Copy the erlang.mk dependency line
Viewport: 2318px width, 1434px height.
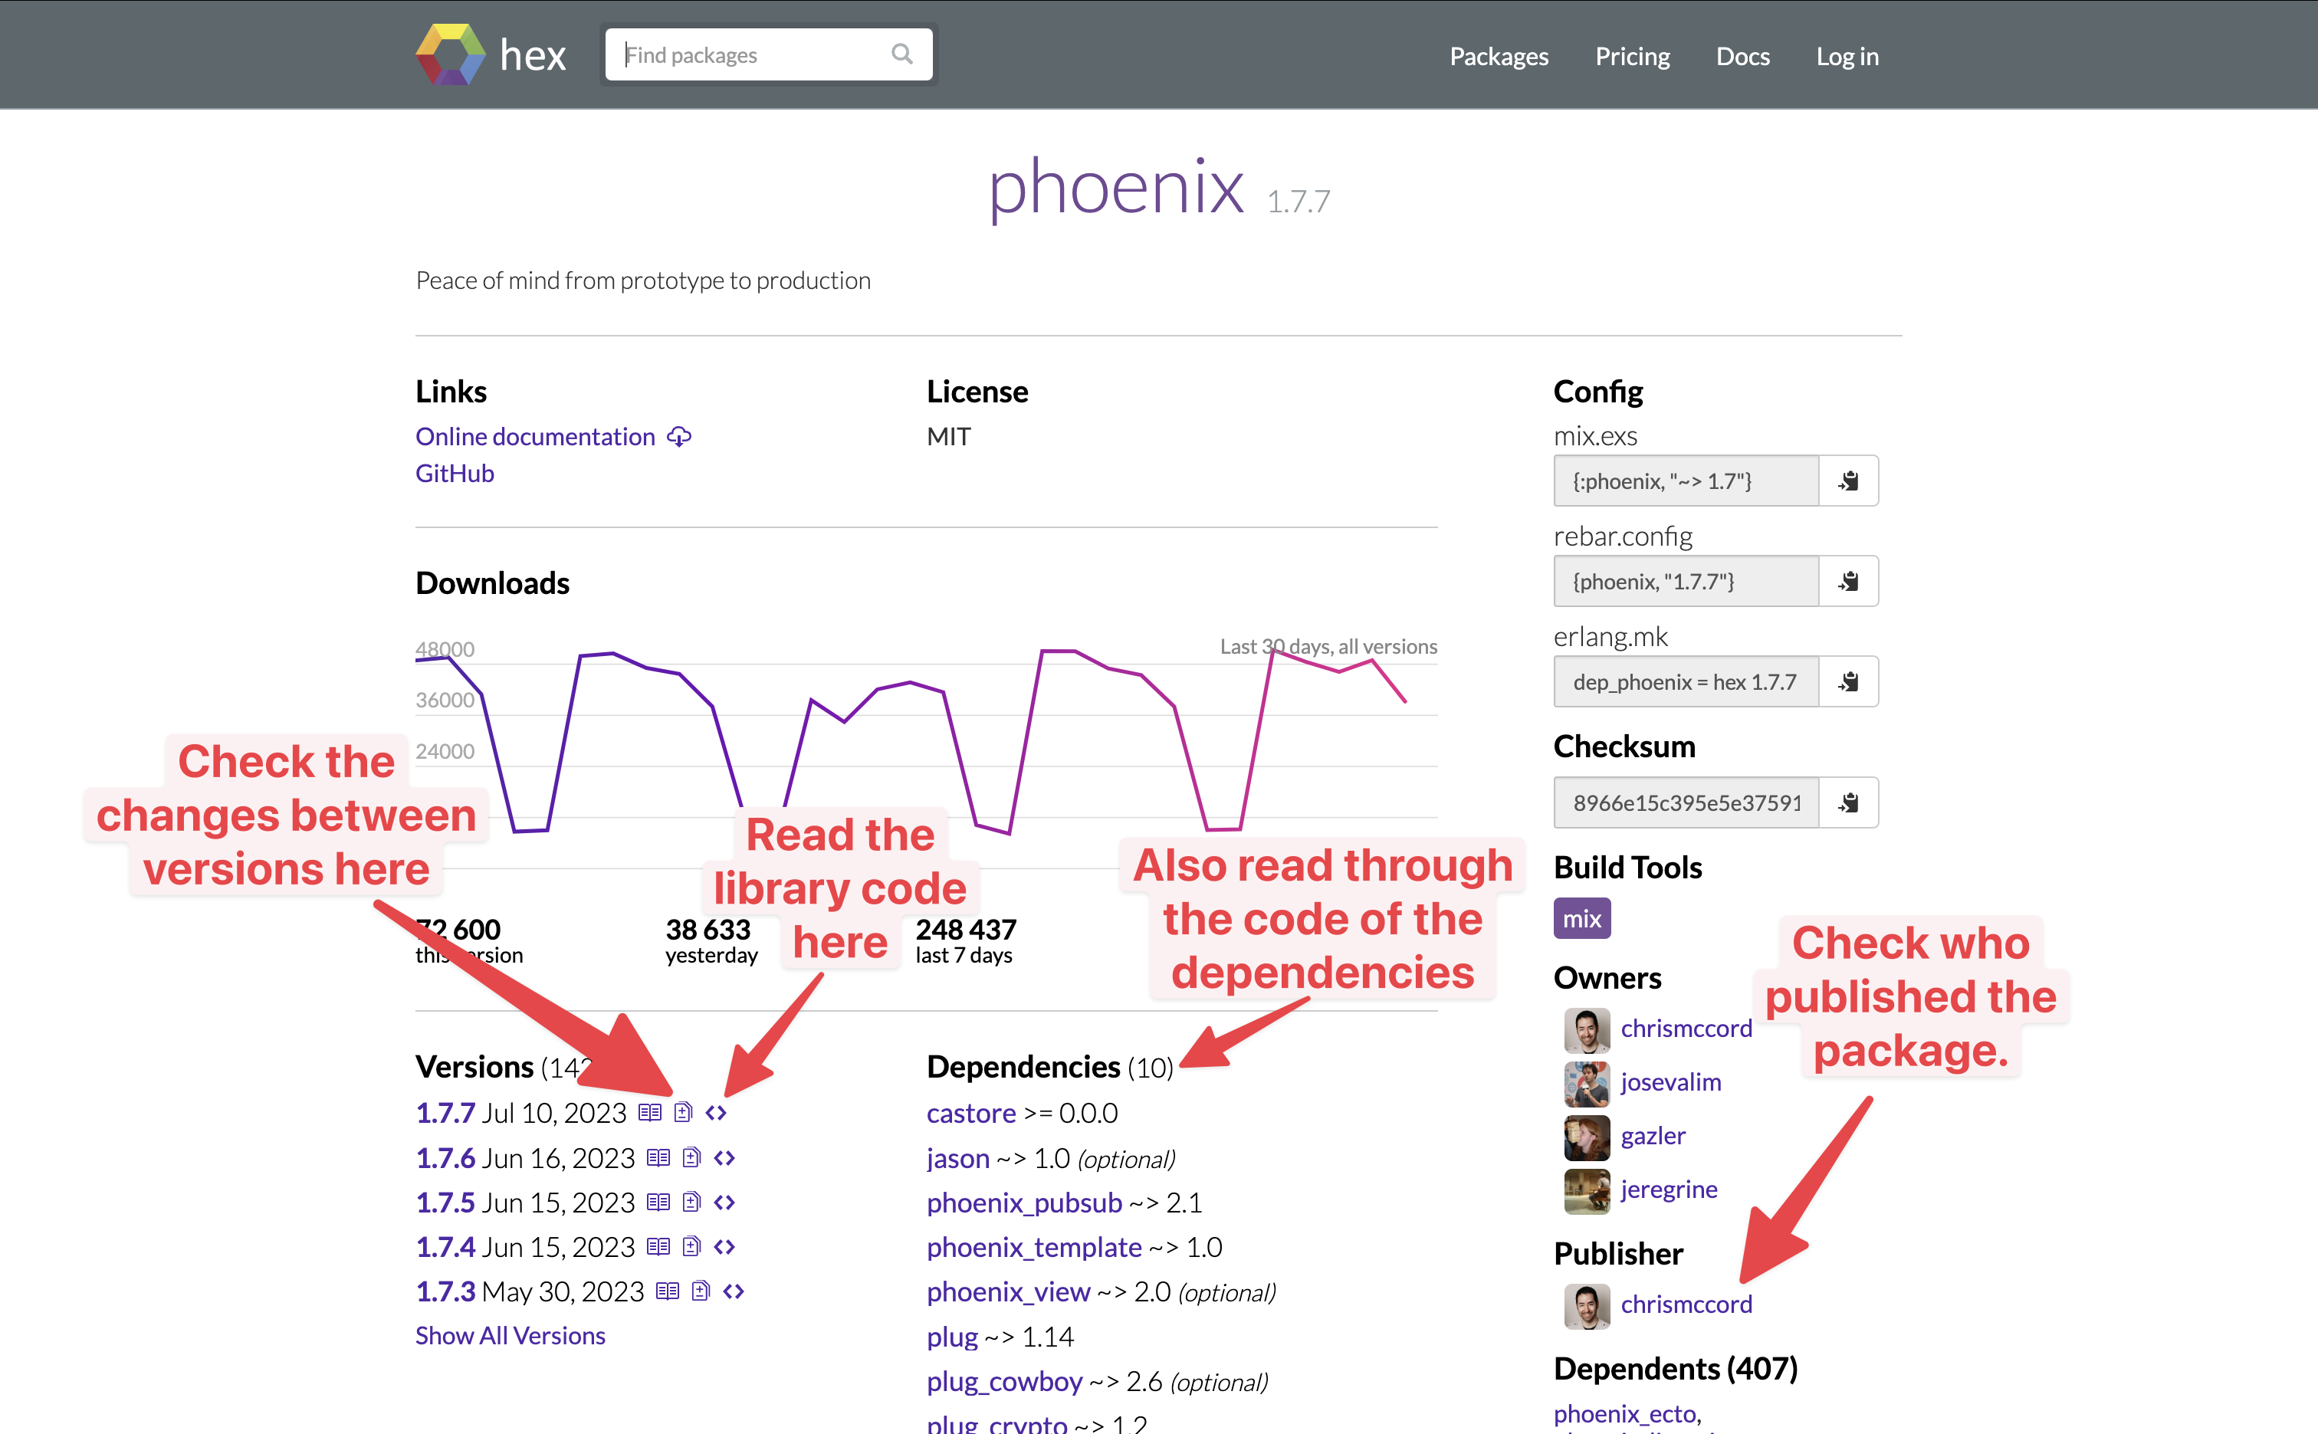click(x=1847, y=681)
